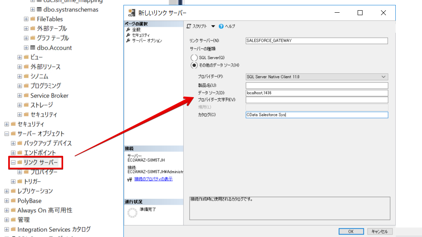The height and width of the screenshot is (237, 422).
Task: Open 接続のプロパティの表示 link
Action: coord(153,179)
